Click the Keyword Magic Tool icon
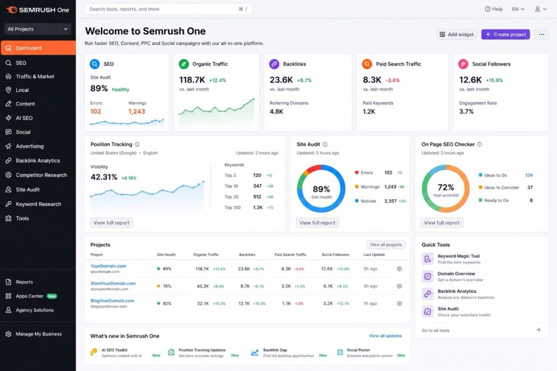 [x=428, y=259]
